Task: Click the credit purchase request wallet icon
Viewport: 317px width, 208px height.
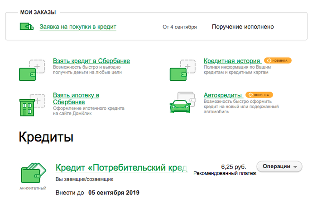Action: point(27,26)
